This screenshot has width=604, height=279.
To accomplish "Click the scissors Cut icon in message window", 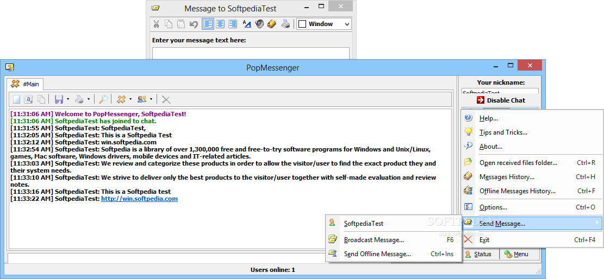I will click(x=156, y=24).
